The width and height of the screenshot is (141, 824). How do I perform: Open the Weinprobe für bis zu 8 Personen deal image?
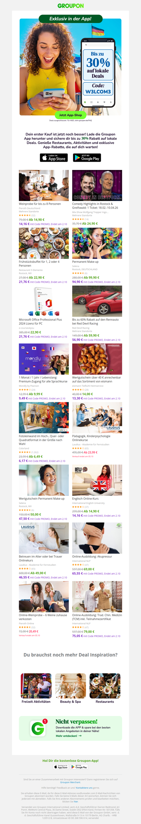point(44,185)
